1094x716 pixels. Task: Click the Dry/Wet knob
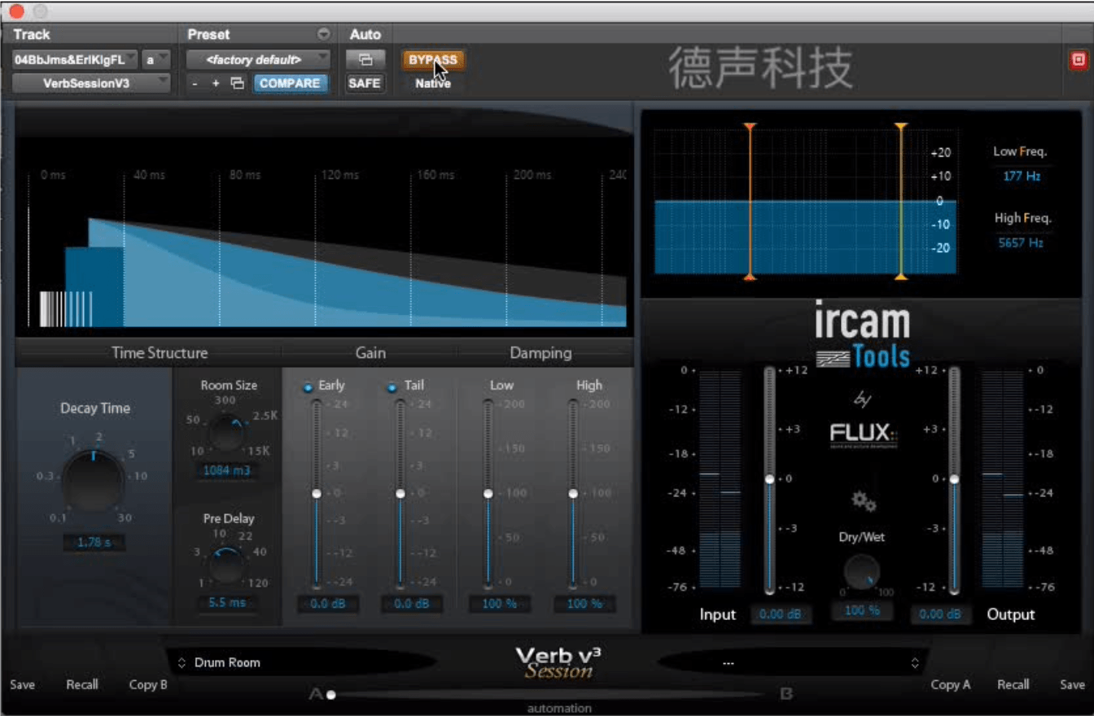pyautogui.click(x=861, y=572)
